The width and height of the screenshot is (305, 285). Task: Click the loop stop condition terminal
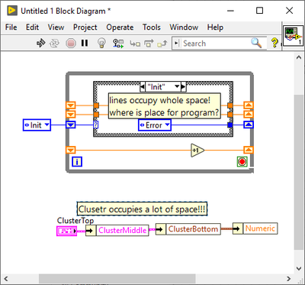[242, 162]
